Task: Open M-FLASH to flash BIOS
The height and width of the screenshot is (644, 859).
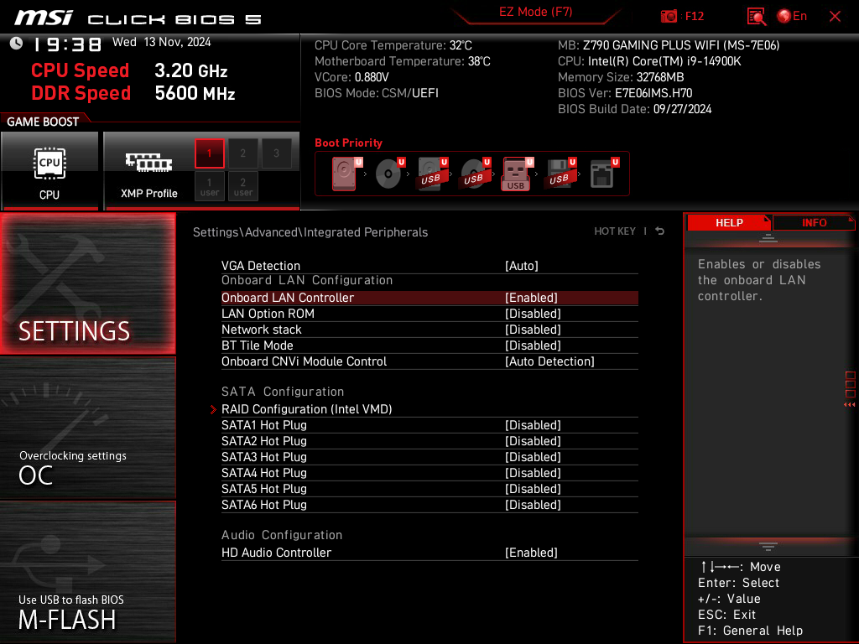Action: (x=87, y=572)
